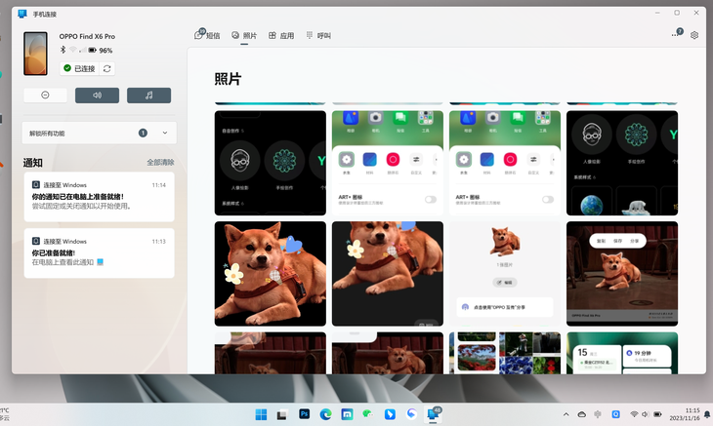The height and width of the screenshot is (426, 713).
Task: Open the settings gear icon
Action: [x=694, y=35]
